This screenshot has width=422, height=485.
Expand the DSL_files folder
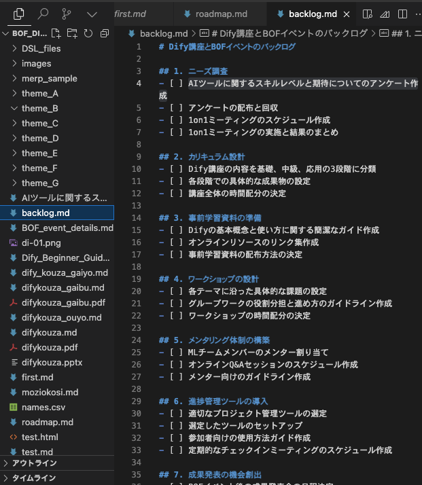coord(57,48)
